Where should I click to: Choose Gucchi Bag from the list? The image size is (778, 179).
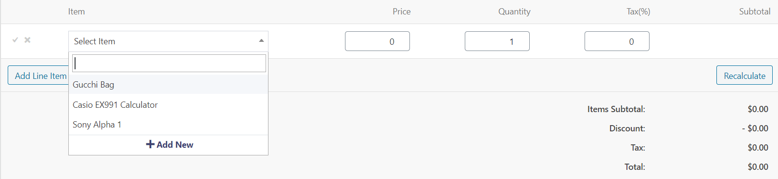[168, 84]
